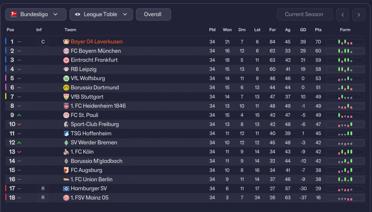
Task: Open 1. FSV Mainz 05 team link
Action: pos(90,198)
